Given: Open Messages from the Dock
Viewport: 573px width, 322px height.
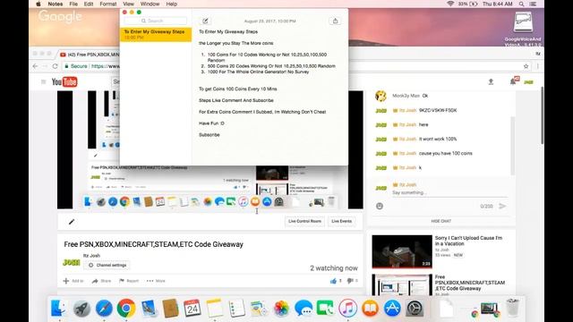Looking at the screenshot, I should (x=304, y=309).
